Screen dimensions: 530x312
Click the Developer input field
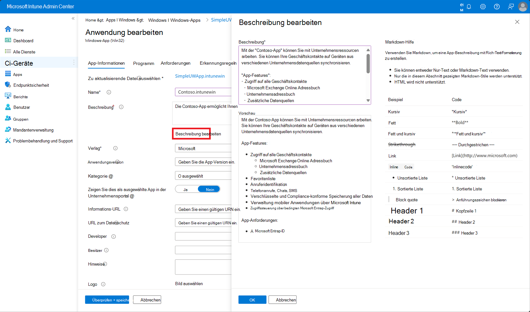203,236
